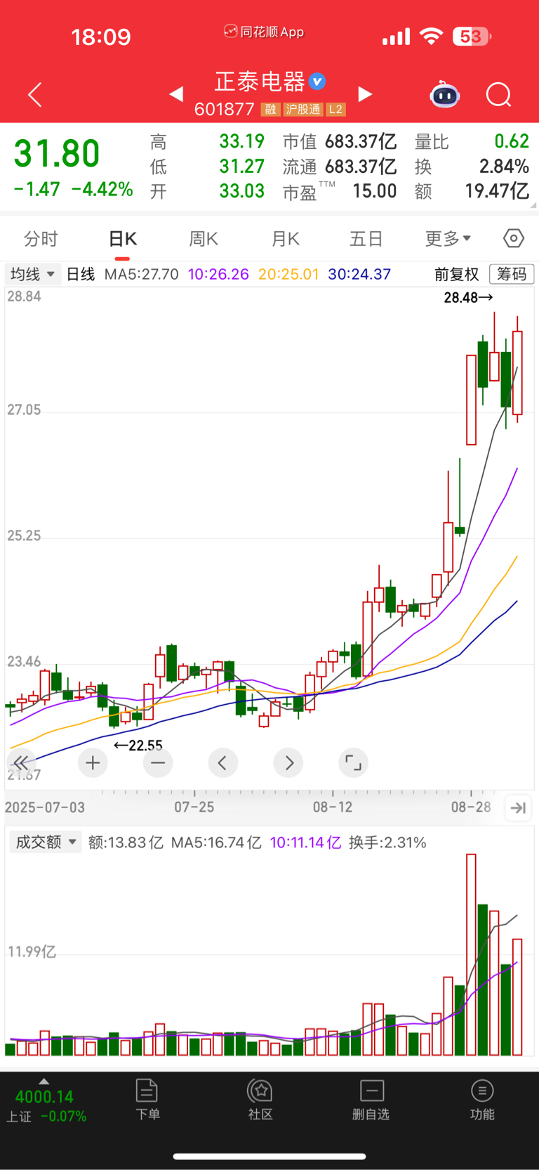Tap the L2 level tag

coord(335,109)
